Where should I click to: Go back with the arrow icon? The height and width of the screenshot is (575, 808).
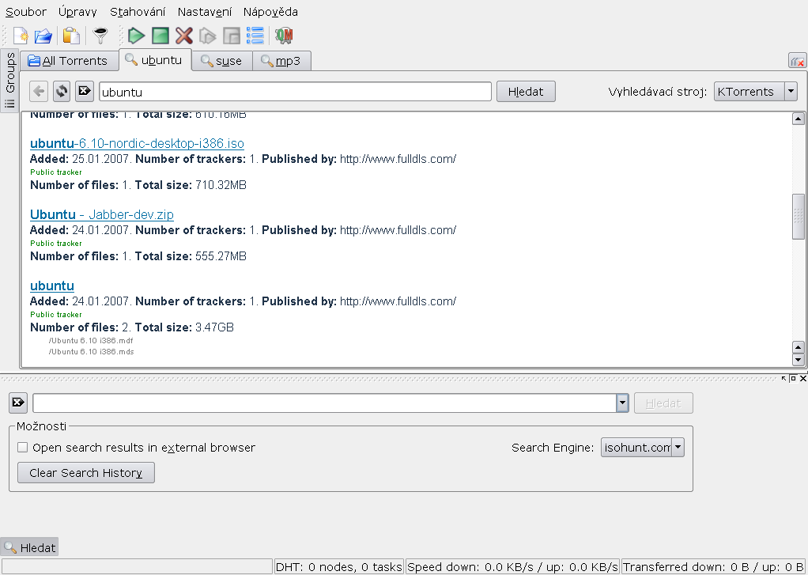(x=39, y=91)
